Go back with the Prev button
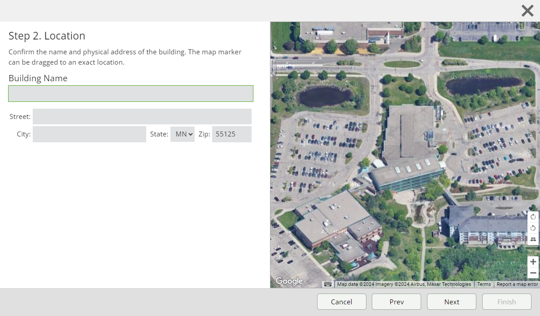The width and height of the screenshot is (540, 316). [396, 302]
